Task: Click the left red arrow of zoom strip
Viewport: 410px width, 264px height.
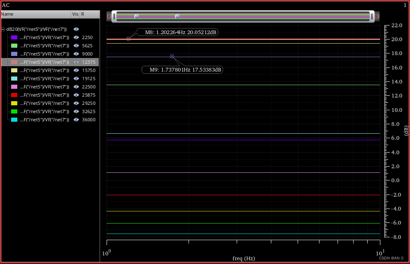Action: [x=109, y=16]
